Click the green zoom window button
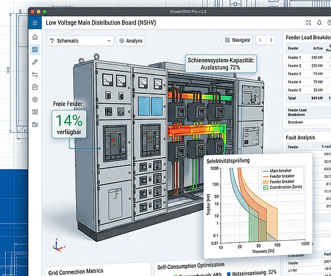This screenshot has height=276, width=331. (45, 12)
